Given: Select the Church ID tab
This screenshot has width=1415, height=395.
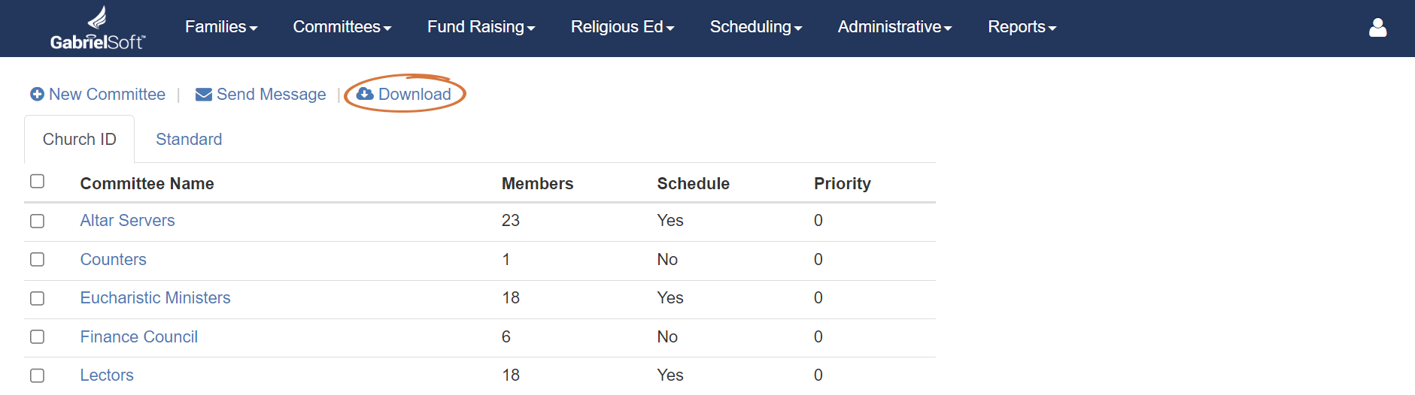Looking at the screenshot, I should pyautogui.click(x=79, y=139).
